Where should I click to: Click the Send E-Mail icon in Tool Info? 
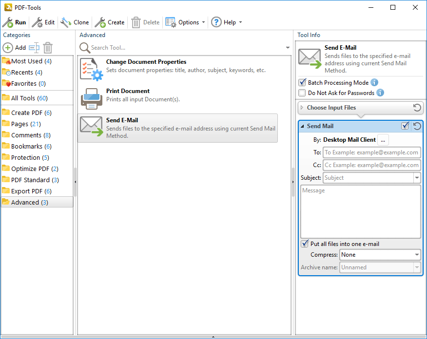310,58
